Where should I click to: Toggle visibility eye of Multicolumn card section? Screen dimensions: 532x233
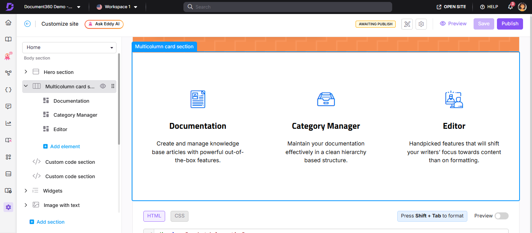103,86
